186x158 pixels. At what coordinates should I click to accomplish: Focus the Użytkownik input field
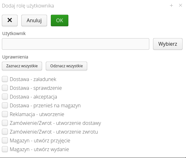click(x=76, y=44)
